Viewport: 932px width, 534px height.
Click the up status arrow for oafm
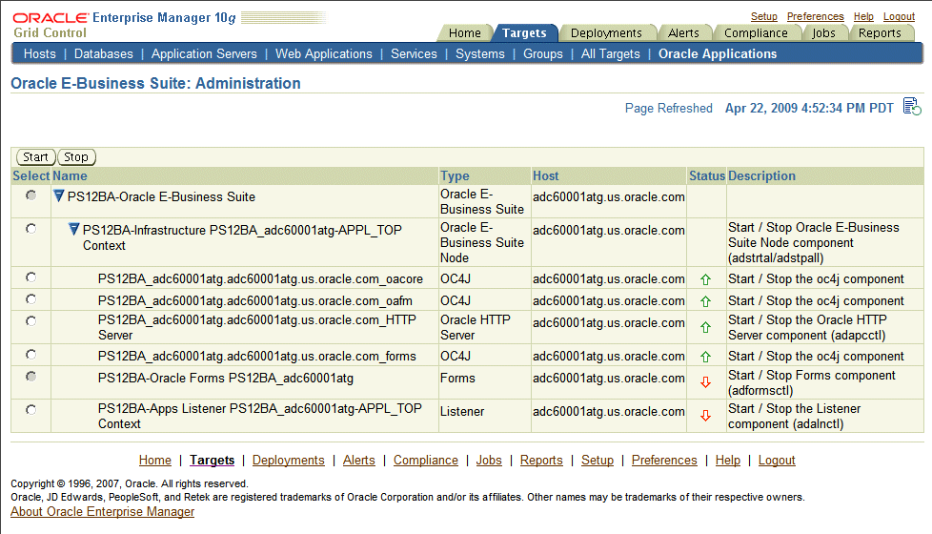click(705, 301)
